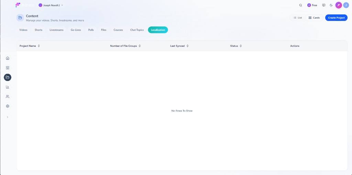352x175 pixels.
Task: Click the Create Project button
Action: pyautogui.click(x=336, y=17)
